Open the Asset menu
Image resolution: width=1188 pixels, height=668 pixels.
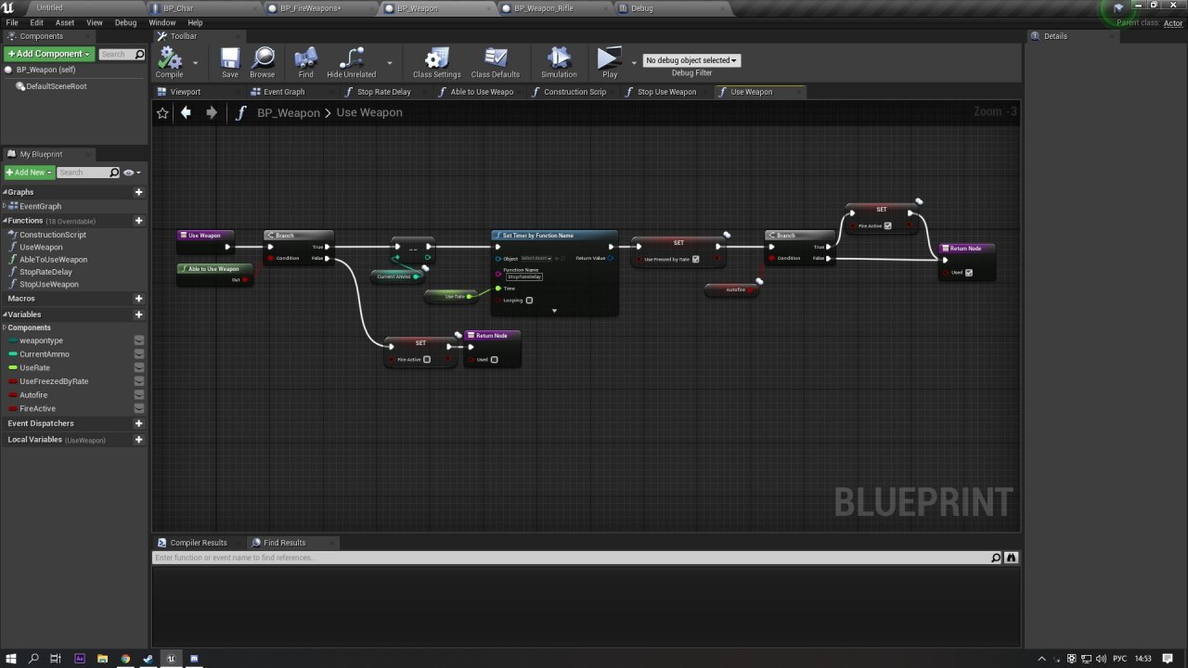click(x=65, y=22)
